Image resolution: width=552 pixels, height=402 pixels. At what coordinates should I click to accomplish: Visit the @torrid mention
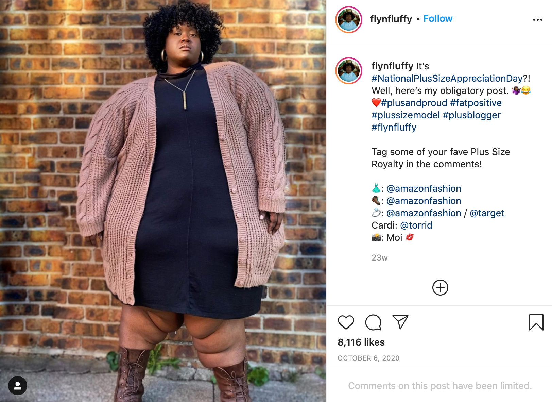tap(416, 225)
